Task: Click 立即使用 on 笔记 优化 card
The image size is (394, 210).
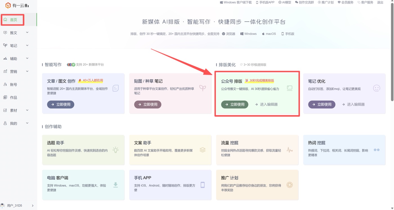Action: coord(322,104)
